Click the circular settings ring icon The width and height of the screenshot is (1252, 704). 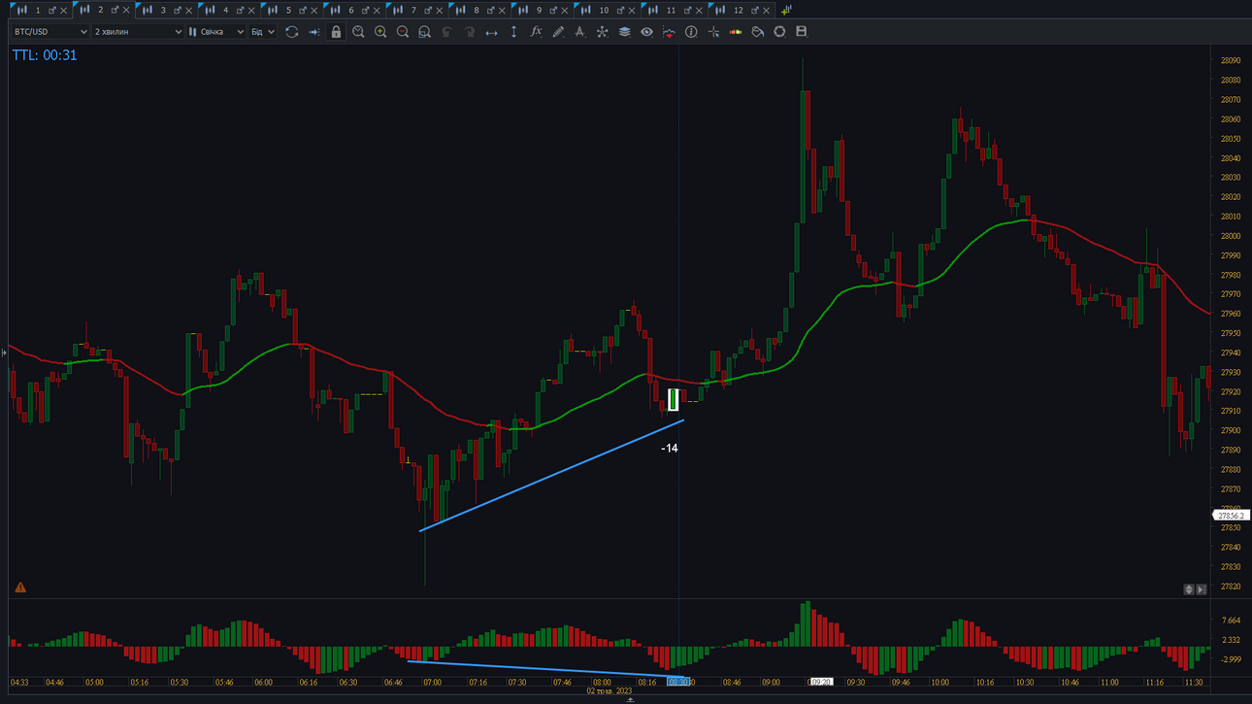[x=779, y=32]
